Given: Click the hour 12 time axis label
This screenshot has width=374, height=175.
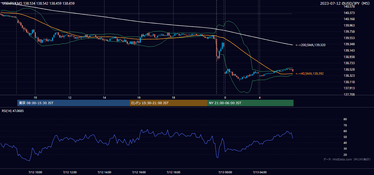Looking at the screenshot, I should coord(70,97).
